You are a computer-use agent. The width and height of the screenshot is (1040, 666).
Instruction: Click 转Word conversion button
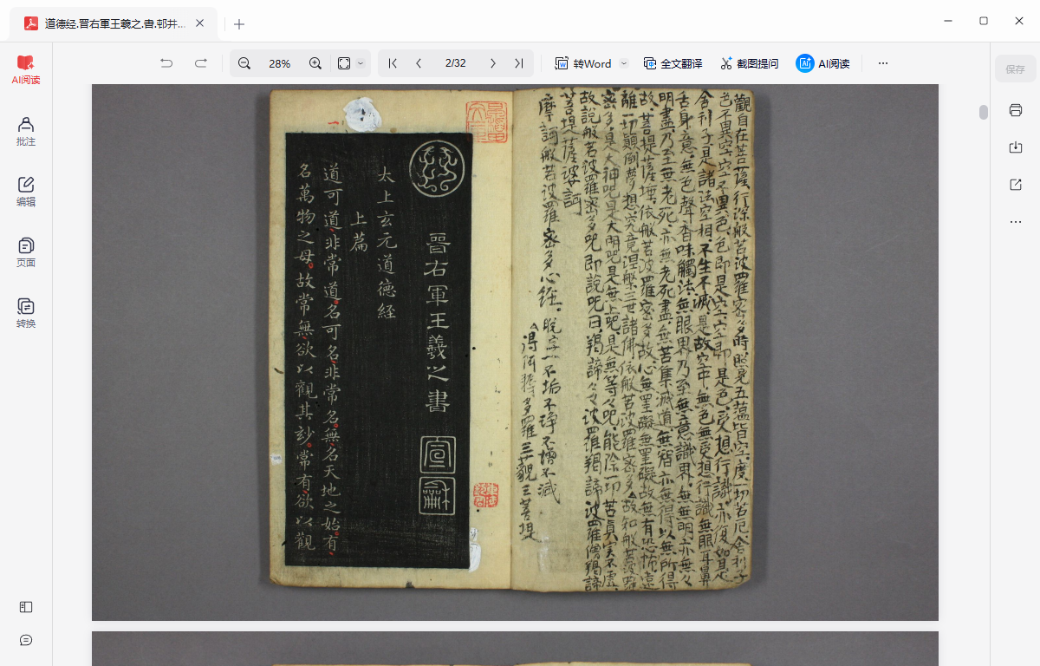[583, 63]
